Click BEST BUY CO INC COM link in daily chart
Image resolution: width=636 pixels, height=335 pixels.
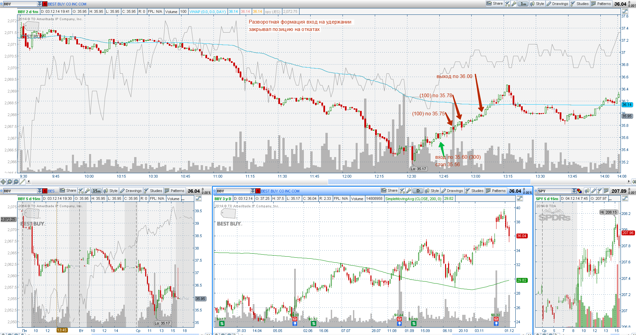coord(280,191)
